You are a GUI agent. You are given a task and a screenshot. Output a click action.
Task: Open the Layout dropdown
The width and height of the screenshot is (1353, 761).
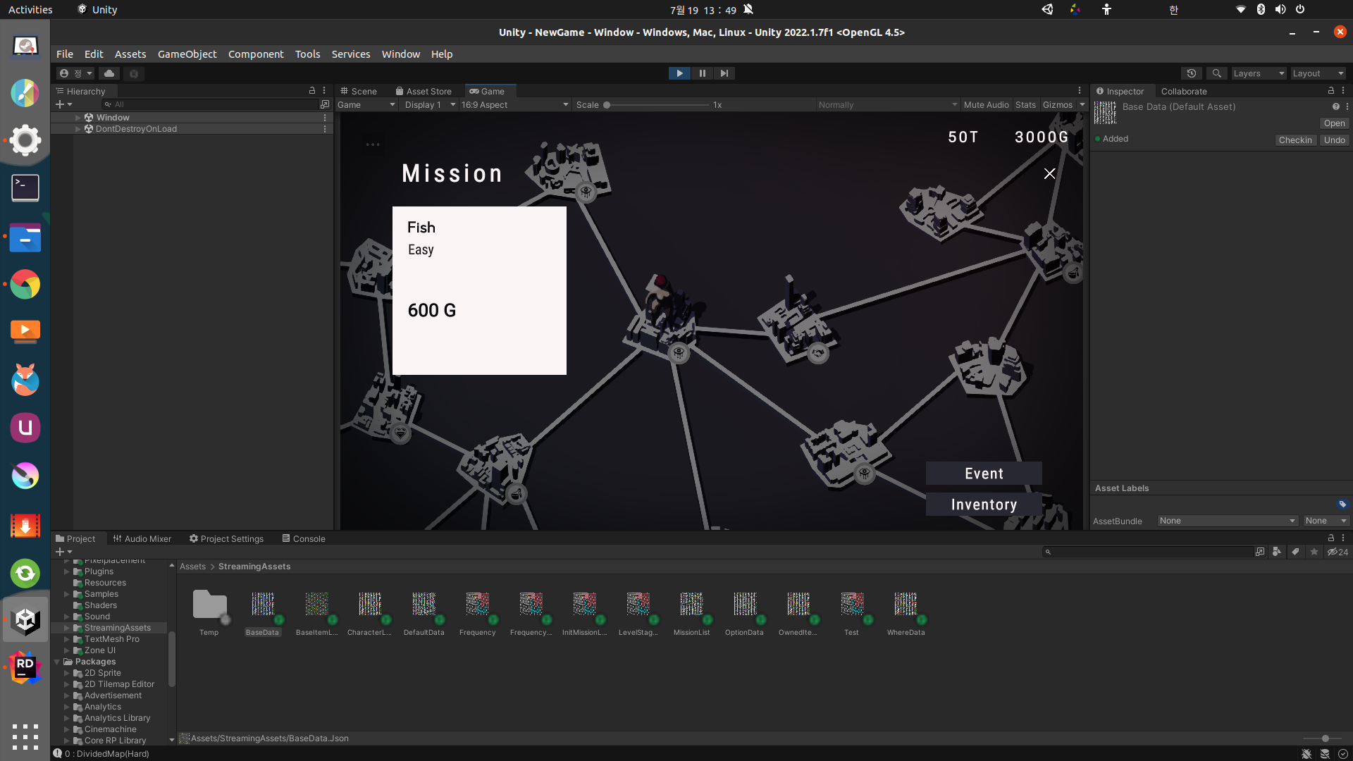(1318, 73)
